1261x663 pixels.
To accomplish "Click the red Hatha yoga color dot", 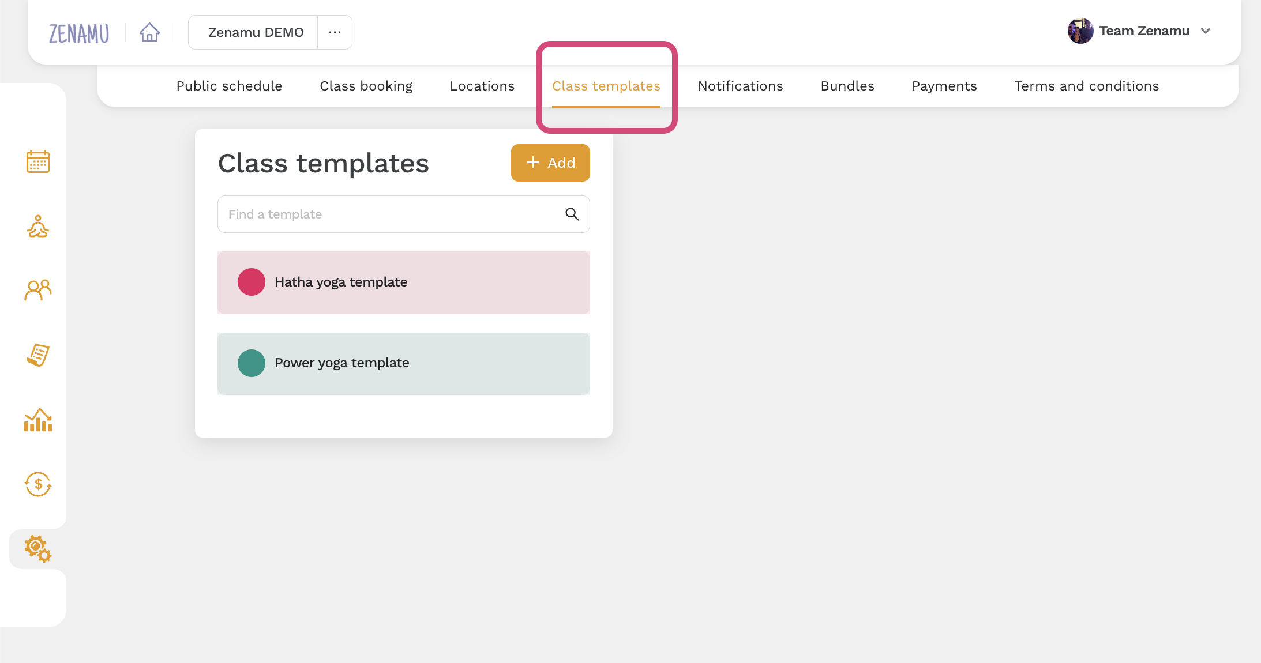I will tap(252, 282).
